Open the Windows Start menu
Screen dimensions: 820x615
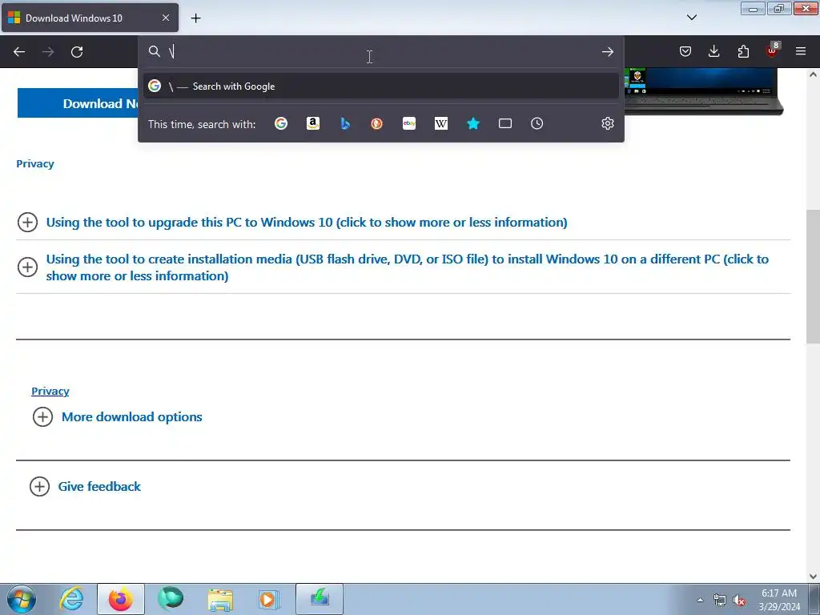pos(22,599)
